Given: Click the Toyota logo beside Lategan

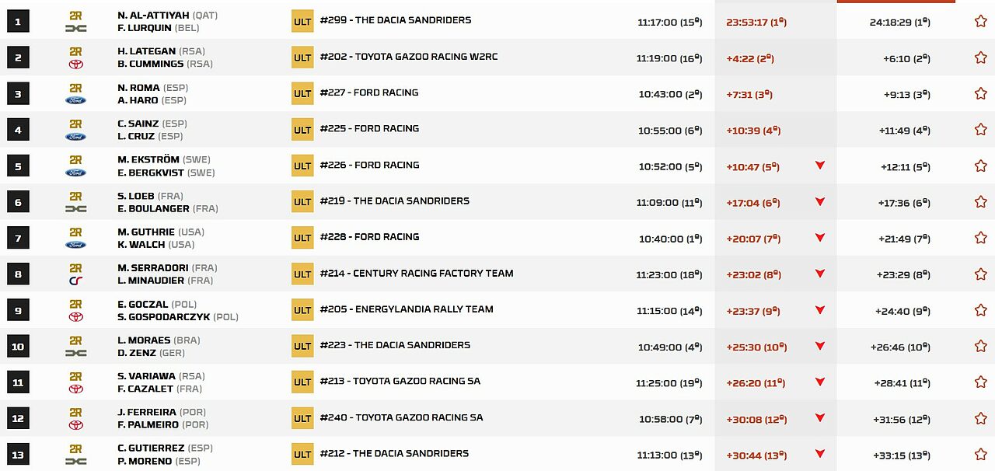Looking at the screenshot, I should point(75,63).
